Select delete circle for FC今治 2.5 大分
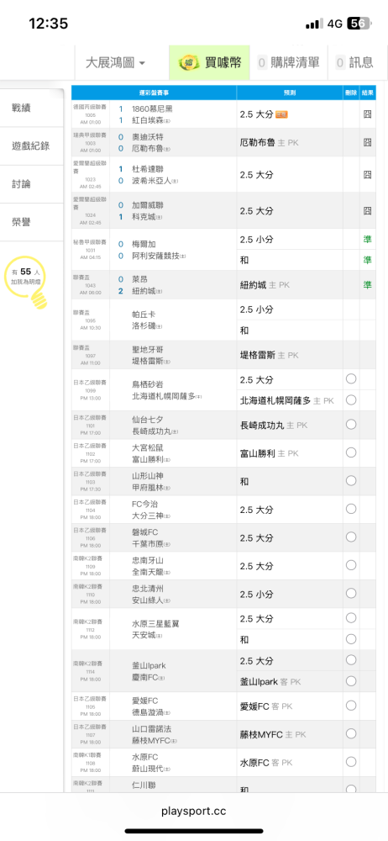 (351, 509)
